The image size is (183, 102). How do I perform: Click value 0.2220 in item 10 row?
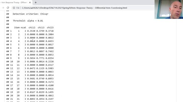pyautogui.click(x=49, y=61)
